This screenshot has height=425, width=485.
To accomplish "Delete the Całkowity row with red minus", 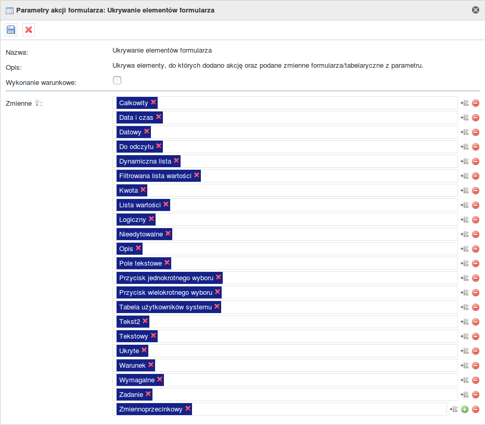I will (476, 103).
